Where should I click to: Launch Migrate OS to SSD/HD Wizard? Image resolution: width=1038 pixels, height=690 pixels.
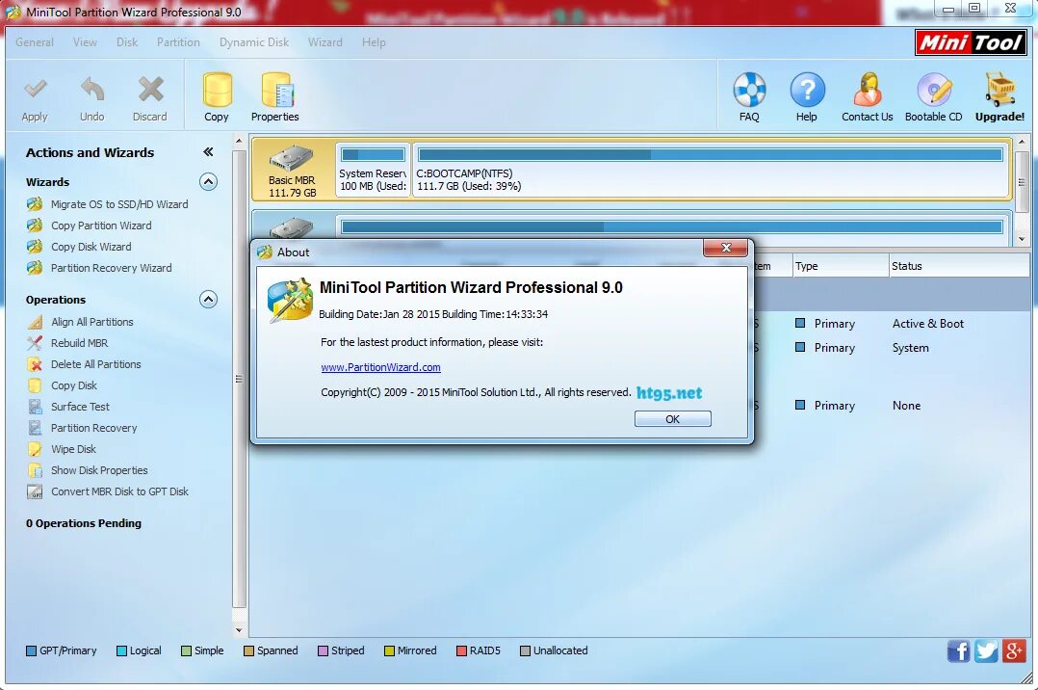(119, 204)
